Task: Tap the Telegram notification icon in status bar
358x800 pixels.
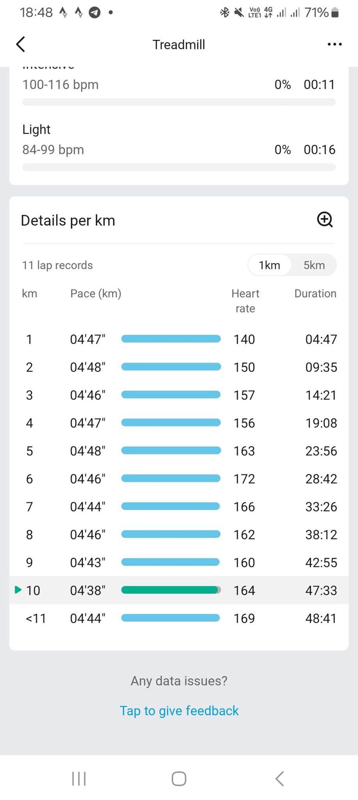Action: (95, 13)
